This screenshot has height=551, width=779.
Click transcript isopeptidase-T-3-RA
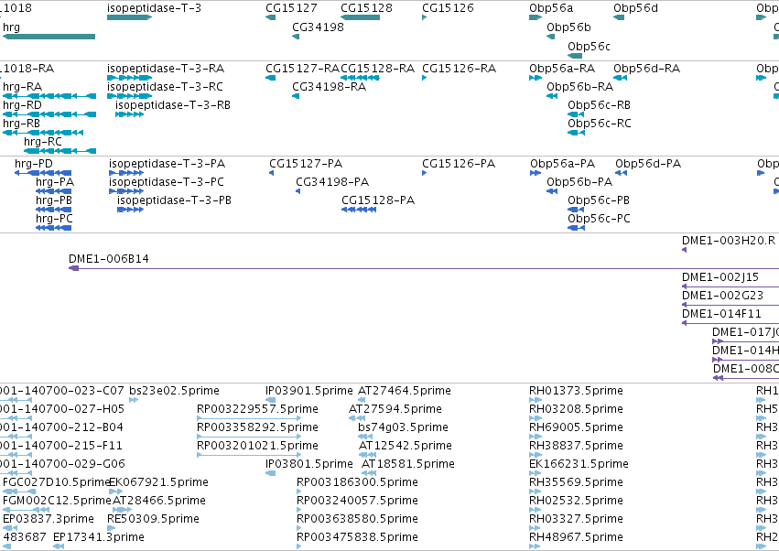coord(129,78)
